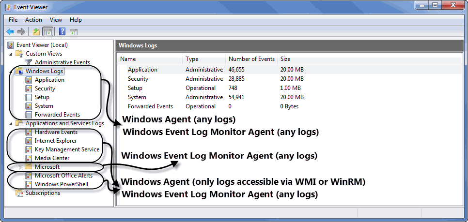The width and height of the screenshot is (468, 222).
Task: Toggle the Show/Hide Action Pane icon
Action: point(74,32)
